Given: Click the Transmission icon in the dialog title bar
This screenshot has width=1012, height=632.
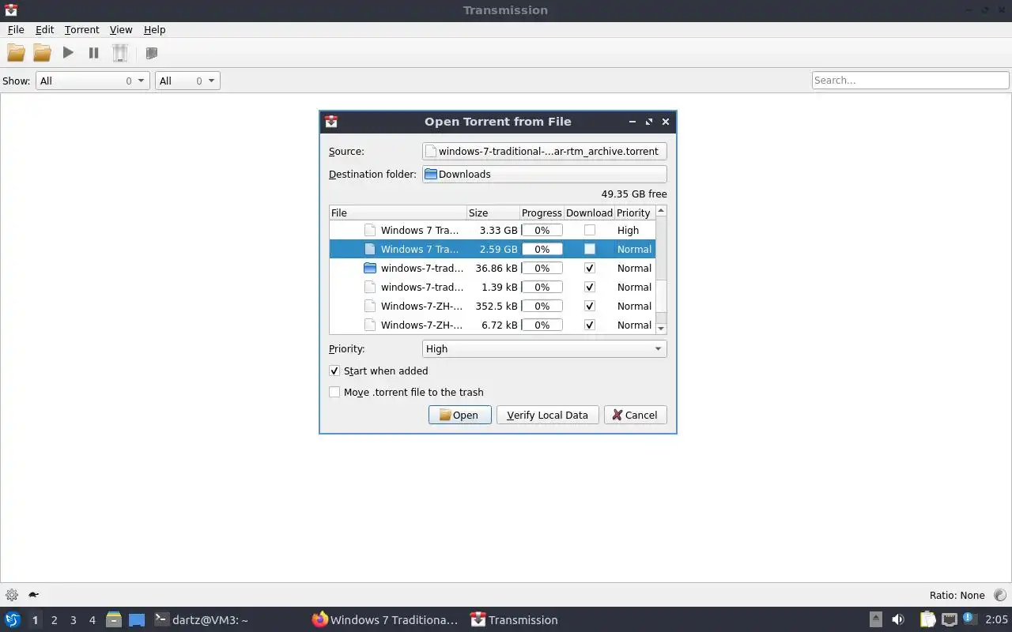Looking at the screenshot, I should pyautogui.click(x=331, y=122).
